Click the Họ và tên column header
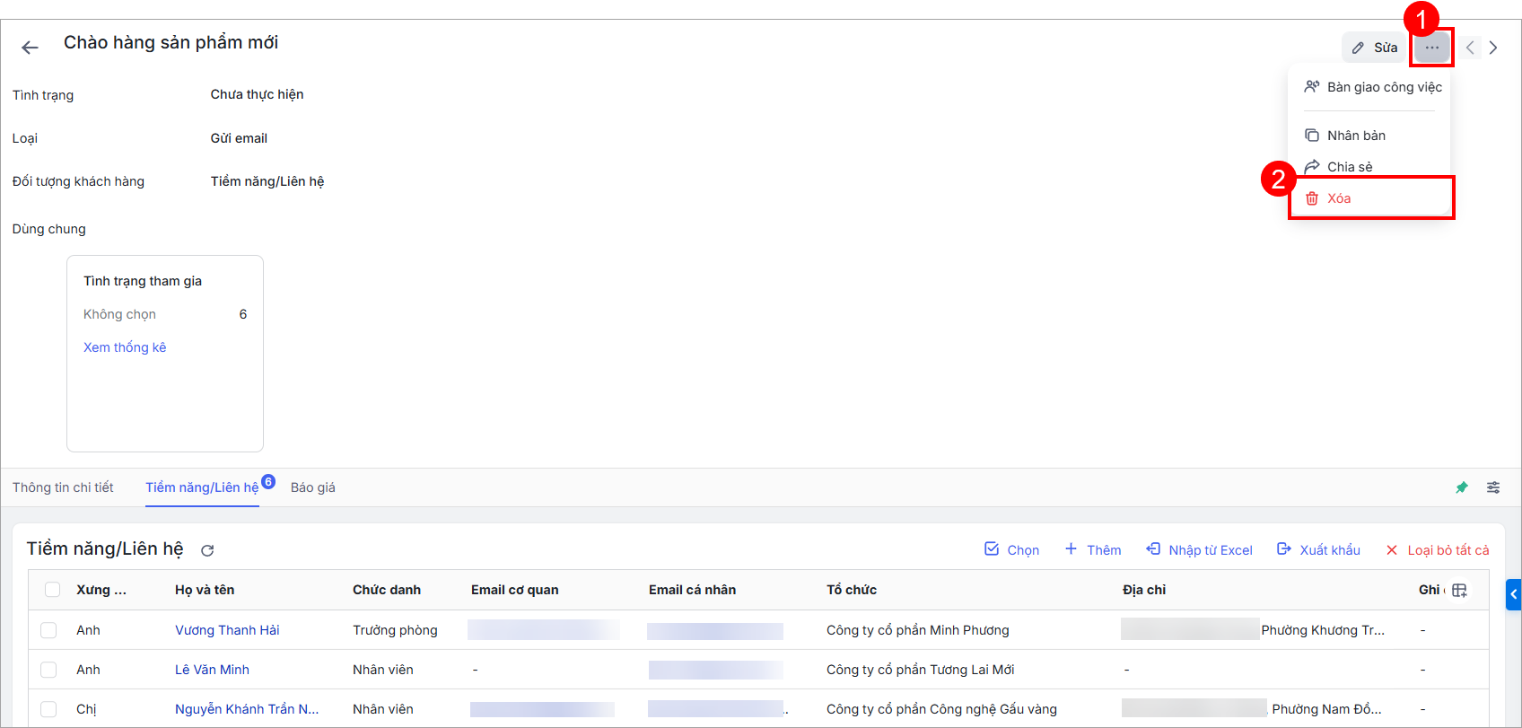The height and width of the screenshot is (728, 1522). pyautogui.click(x=205, y=590)
